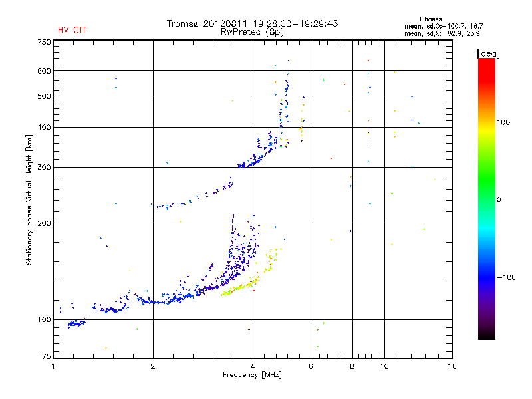
Task: Click the x-axis tick label '2'
Action: (x=153, y=366)
